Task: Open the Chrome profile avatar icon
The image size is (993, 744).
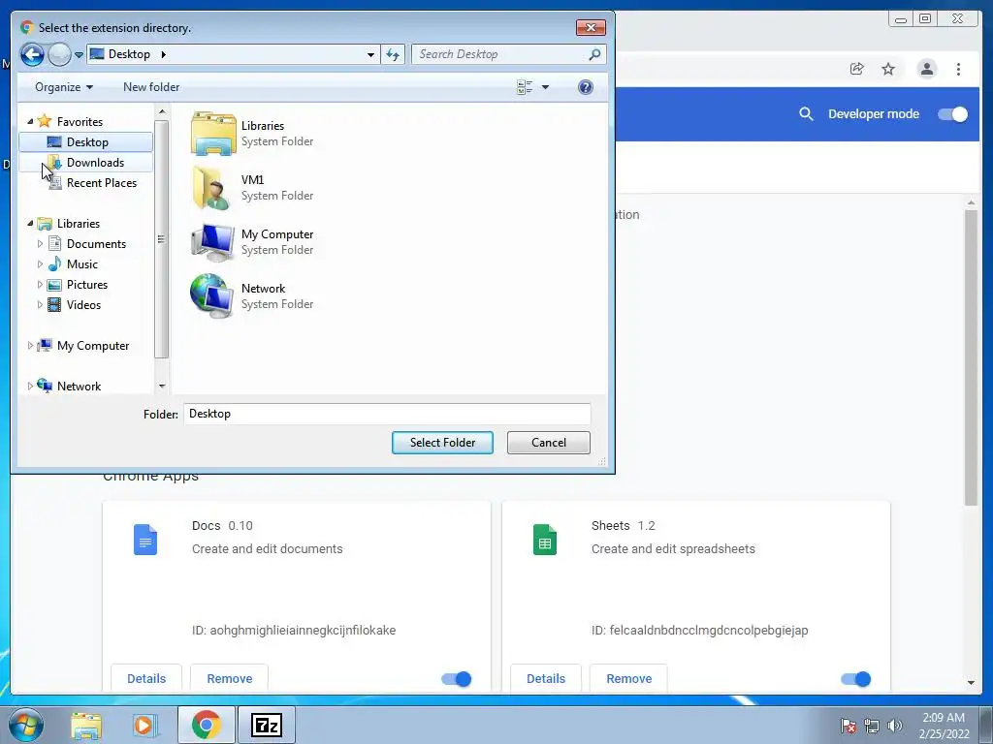Action: tap(926, 69)
